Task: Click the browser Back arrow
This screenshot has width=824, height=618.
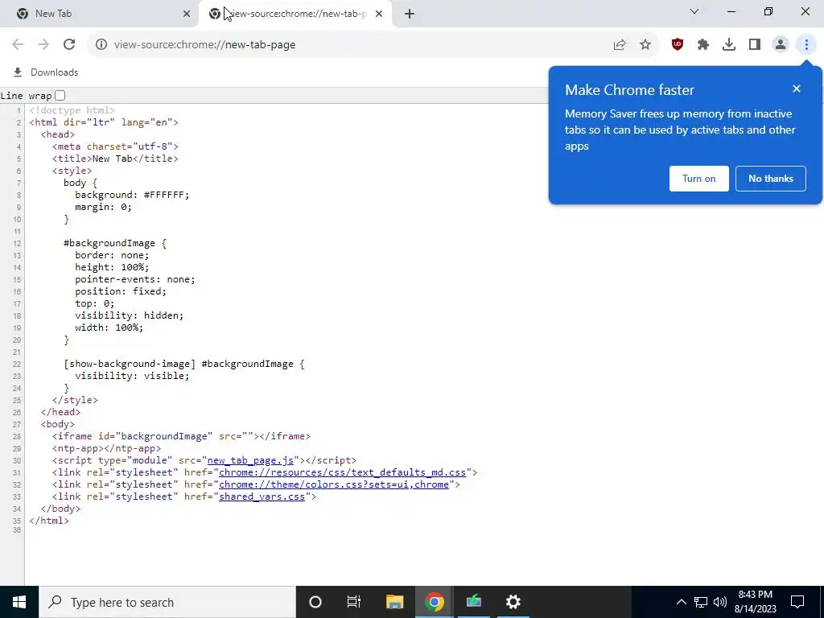Action: (x=18, y=45)
